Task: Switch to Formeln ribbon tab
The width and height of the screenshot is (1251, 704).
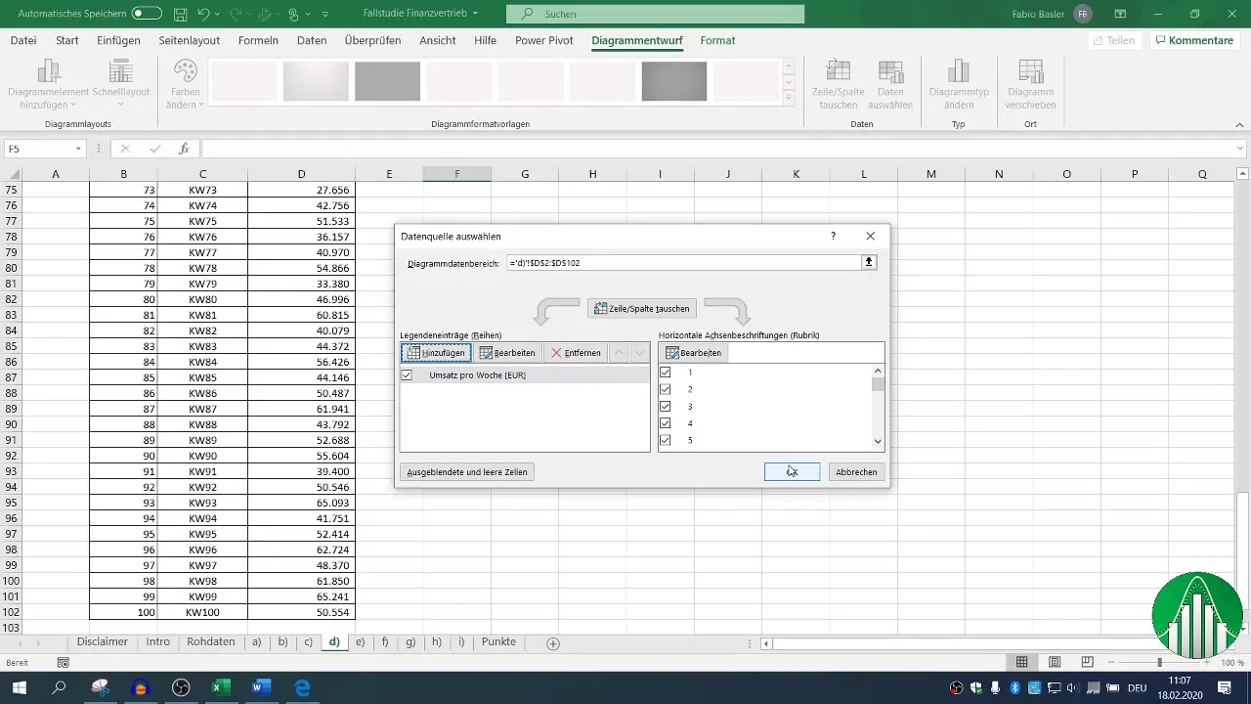Action: (258, 40)
